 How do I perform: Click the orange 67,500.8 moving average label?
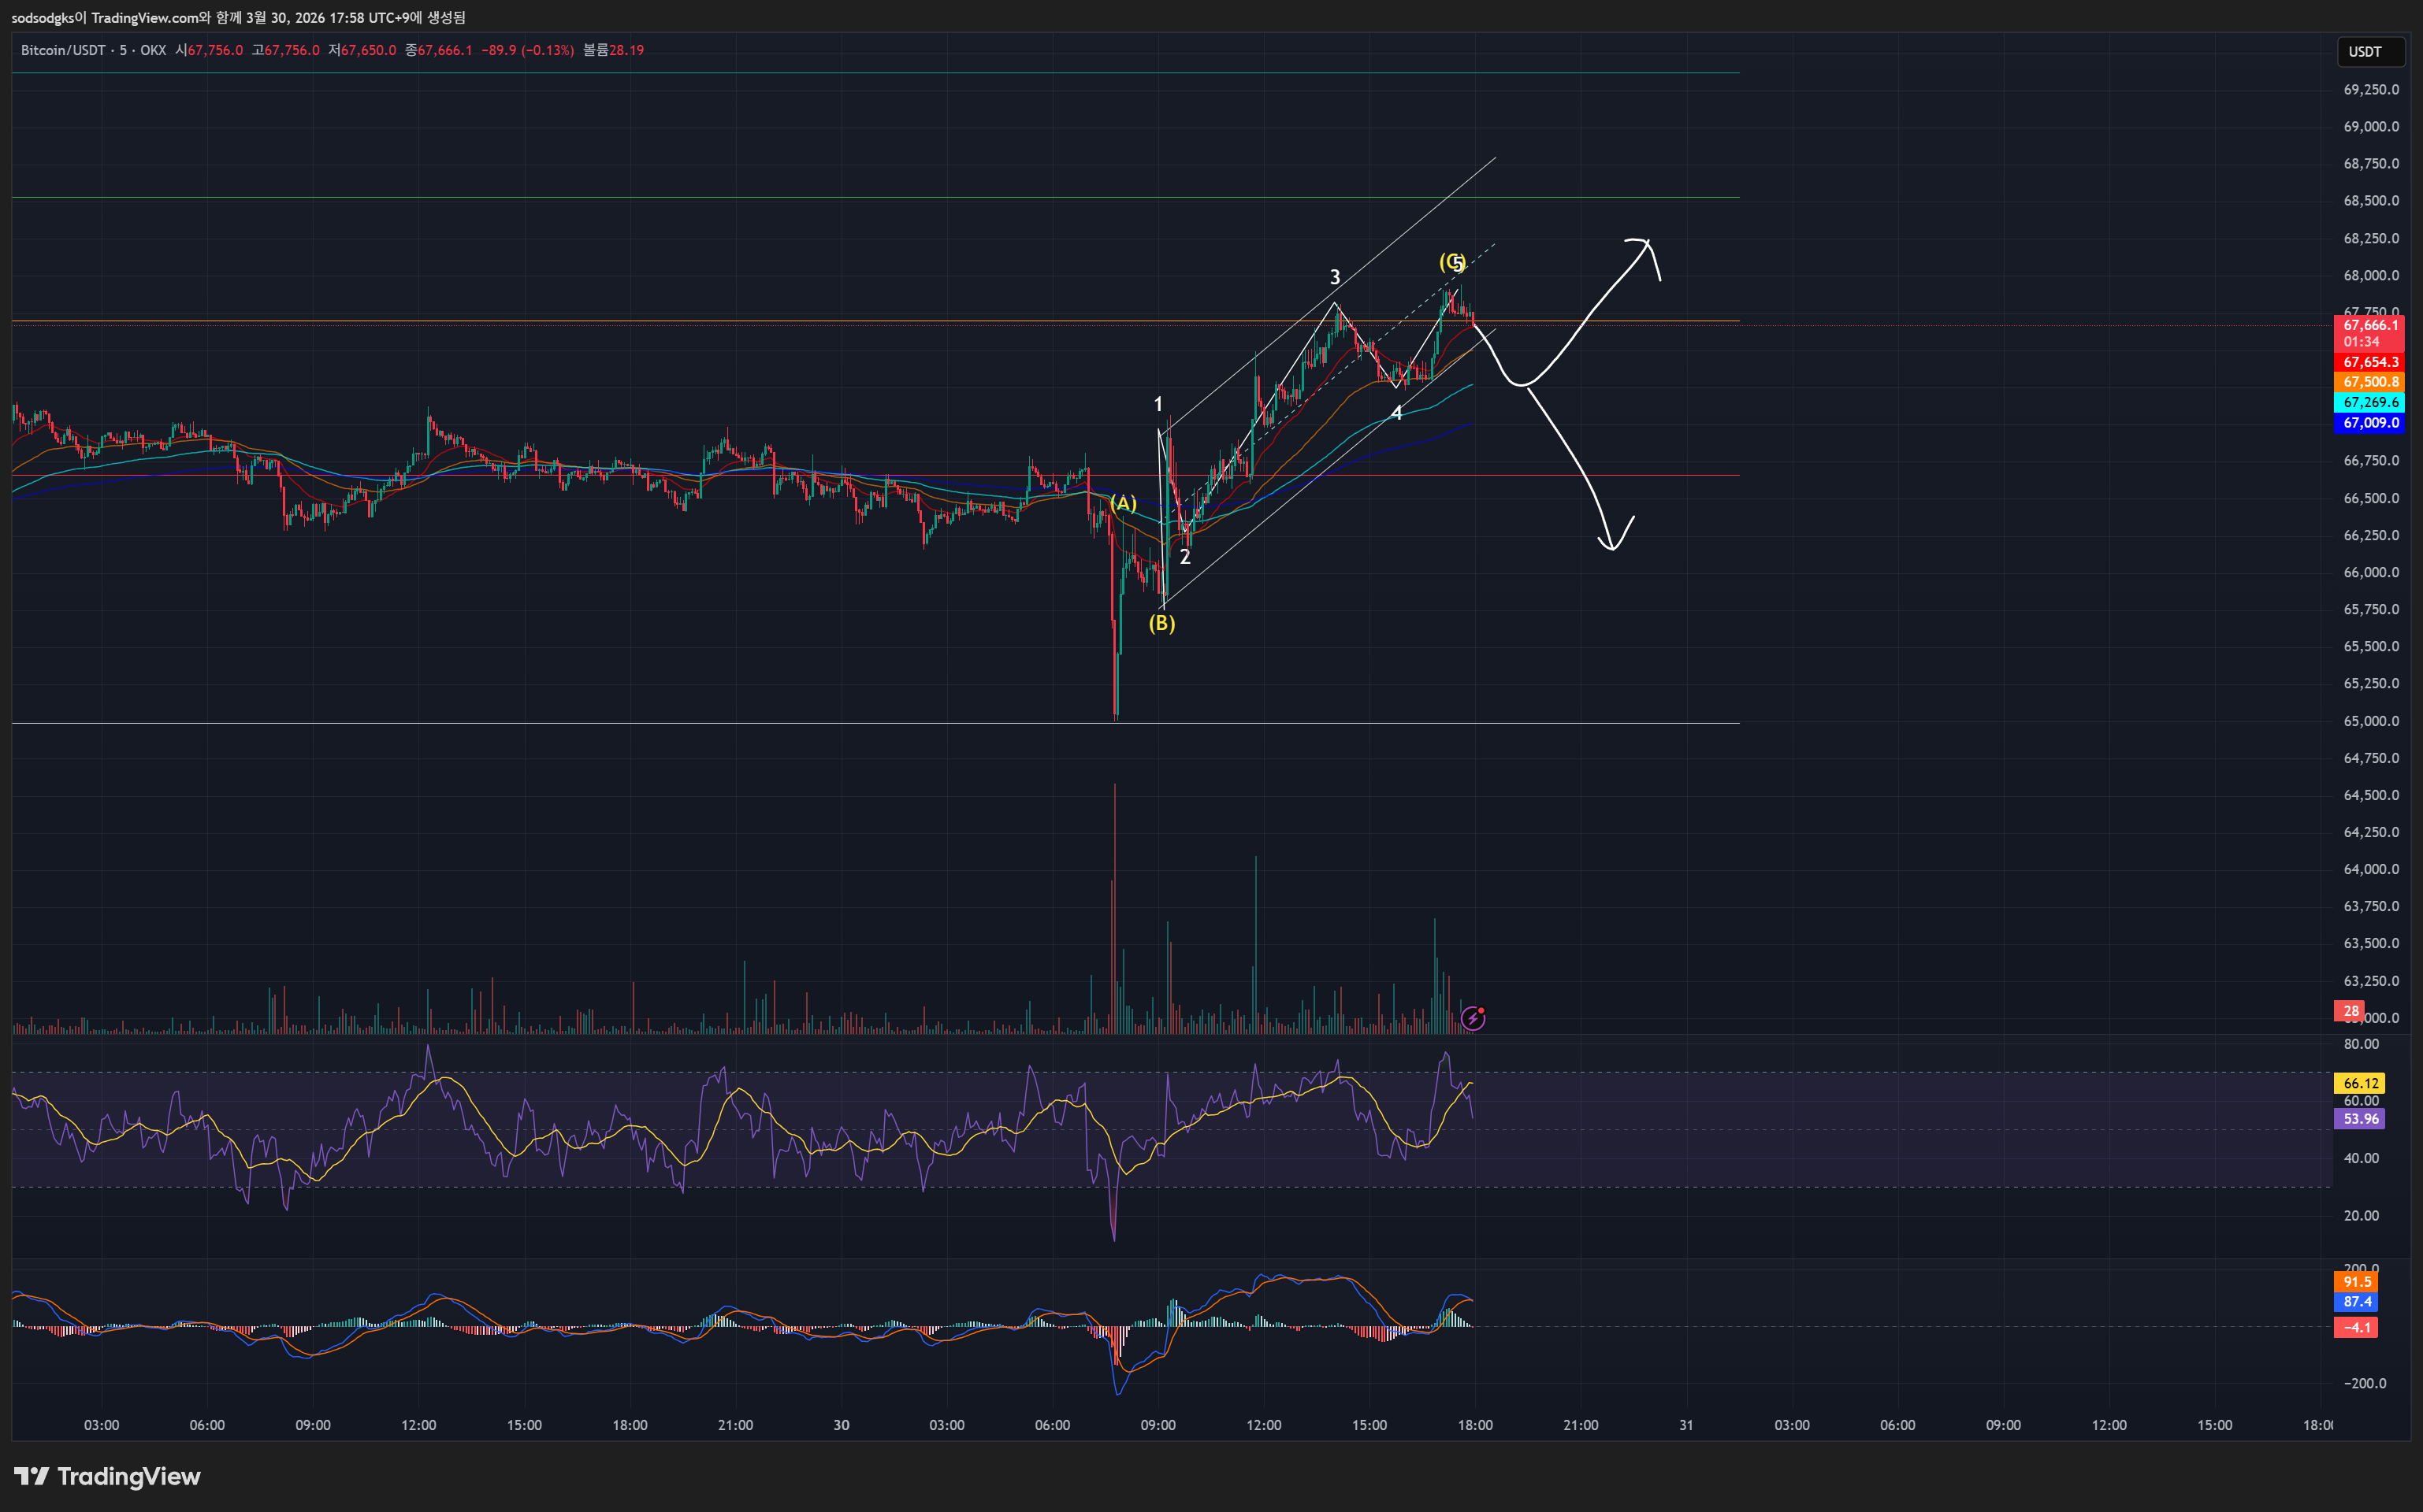point(2369,382)
